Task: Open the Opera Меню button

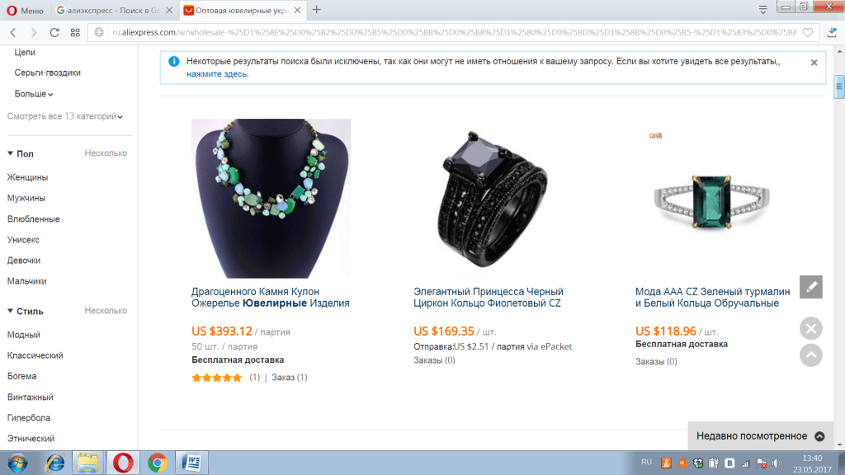Action: click(25, 10)
